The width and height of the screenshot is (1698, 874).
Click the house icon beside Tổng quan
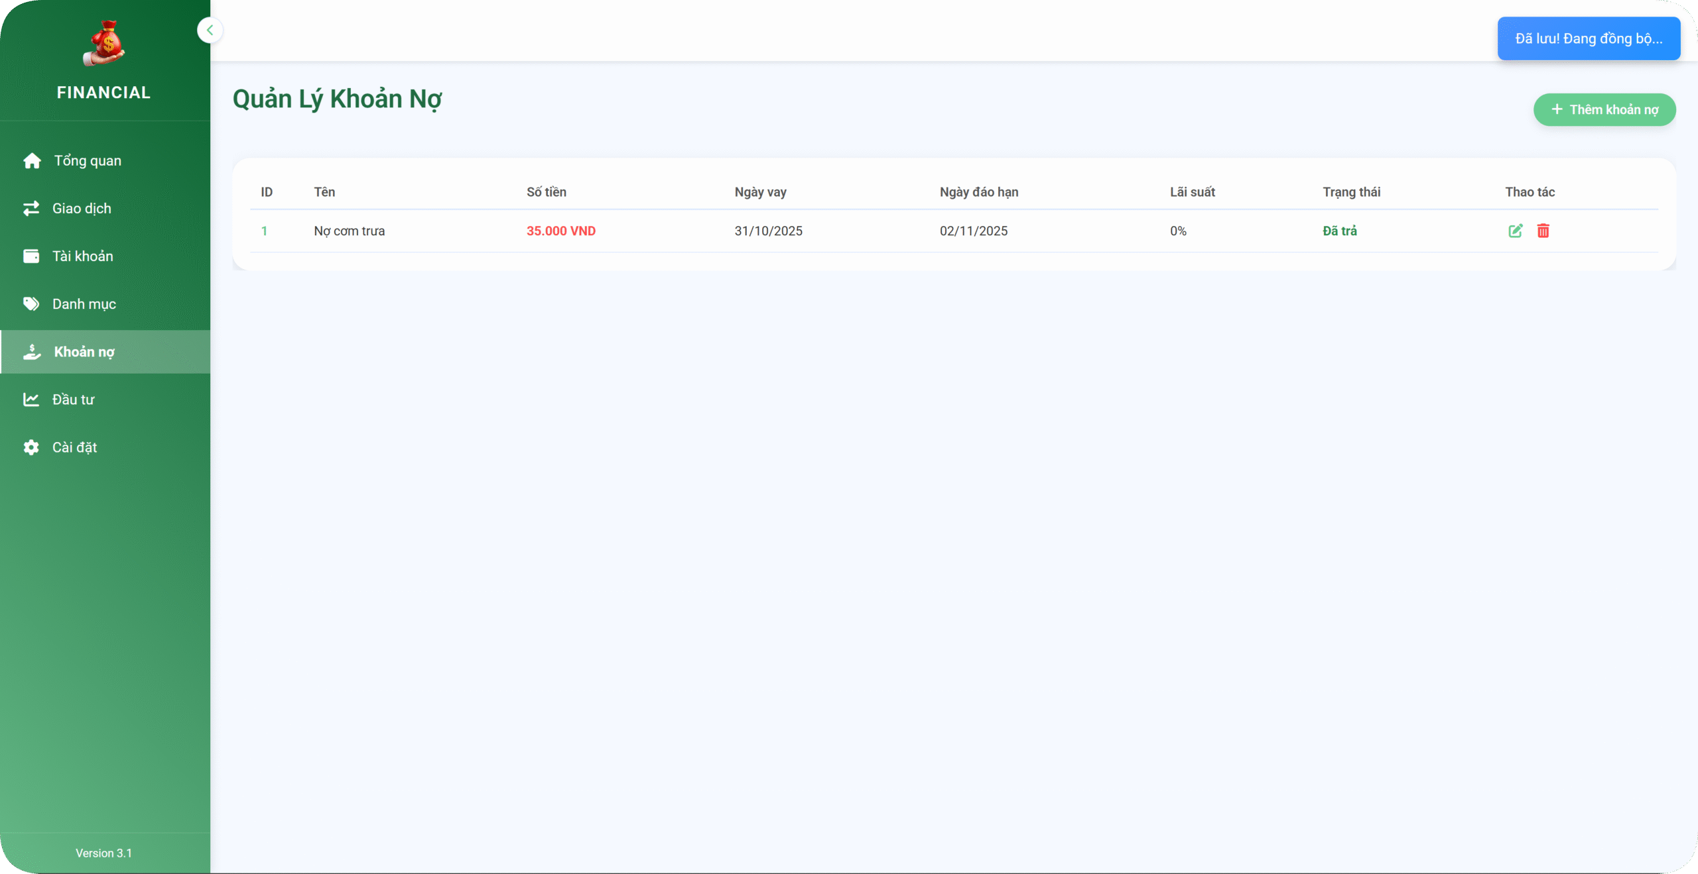pyautogui.click(x=32, y=161)
